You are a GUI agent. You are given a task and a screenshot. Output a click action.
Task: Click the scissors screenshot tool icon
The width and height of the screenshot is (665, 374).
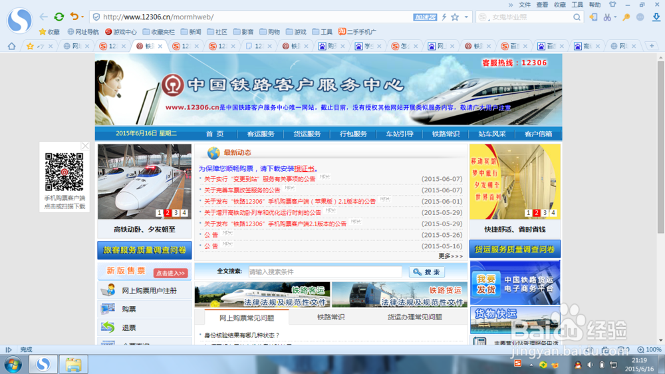tap(607, 17)
